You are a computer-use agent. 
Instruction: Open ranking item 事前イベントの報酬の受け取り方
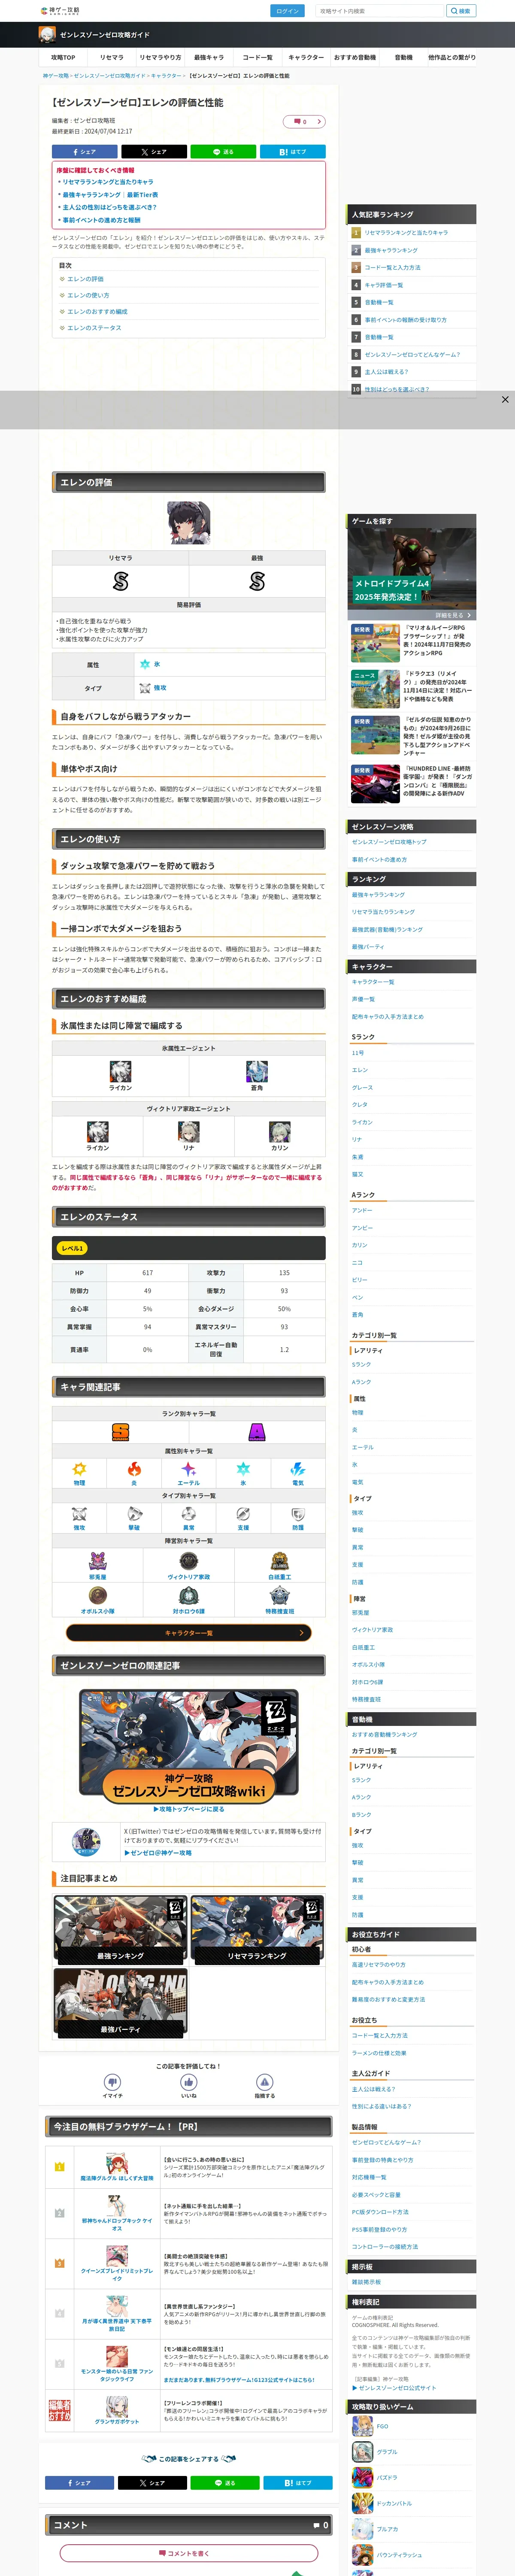coord(405,320)
